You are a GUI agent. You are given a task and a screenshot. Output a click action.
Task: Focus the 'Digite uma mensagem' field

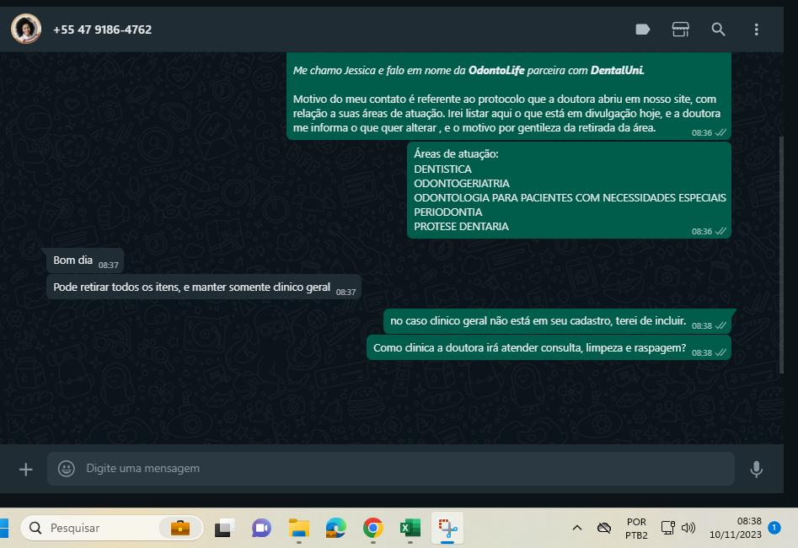391,469
